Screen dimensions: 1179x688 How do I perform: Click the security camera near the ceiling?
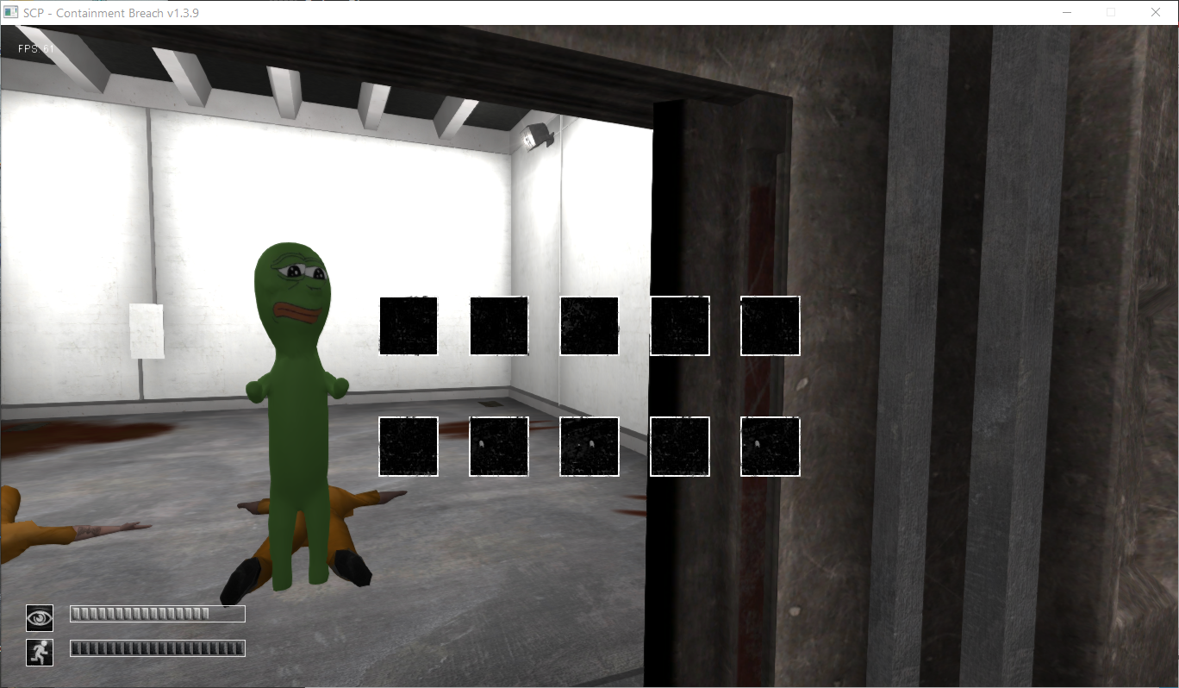click(x=537, y=135)
